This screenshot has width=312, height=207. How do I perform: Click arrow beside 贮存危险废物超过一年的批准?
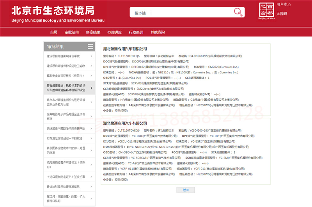[x=91, y=138]
